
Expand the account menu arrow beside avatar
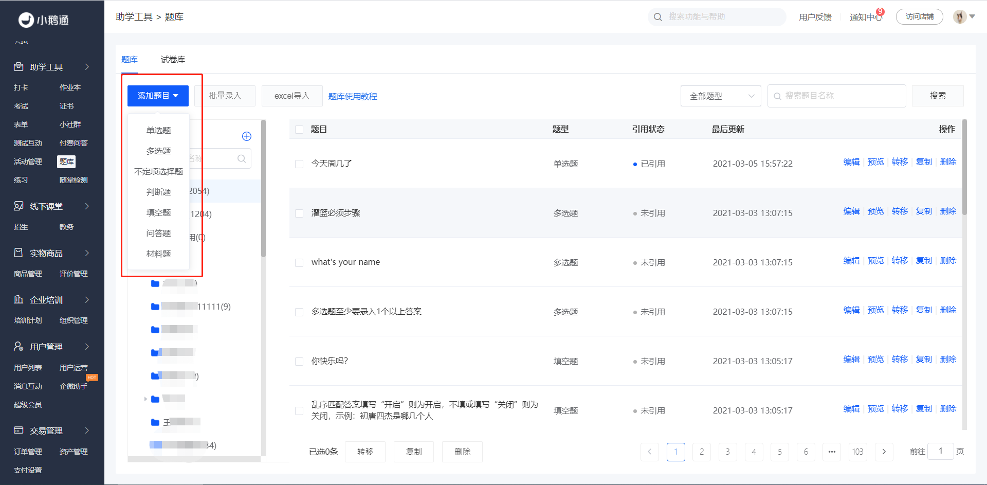972,17
